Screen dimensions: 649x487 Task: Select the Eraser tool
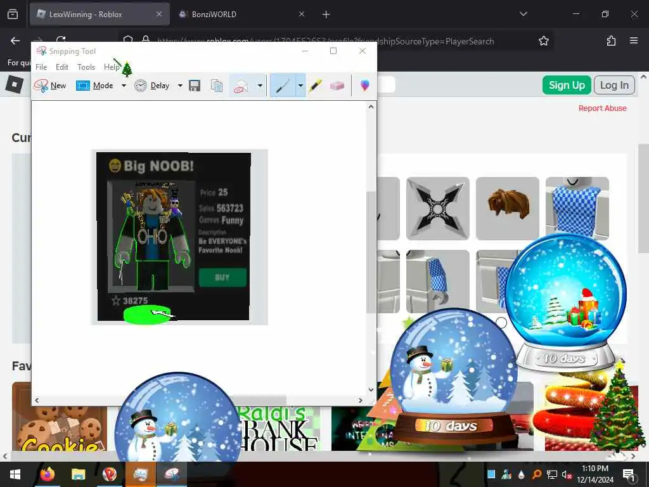337,86
